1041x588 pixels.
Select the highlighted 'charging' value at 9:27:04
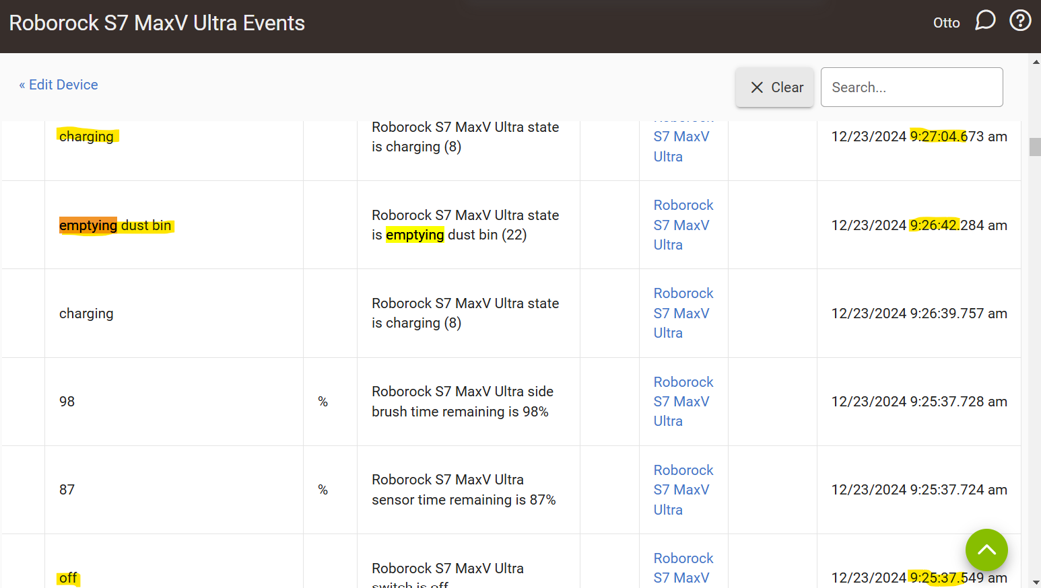pos(86,137)
